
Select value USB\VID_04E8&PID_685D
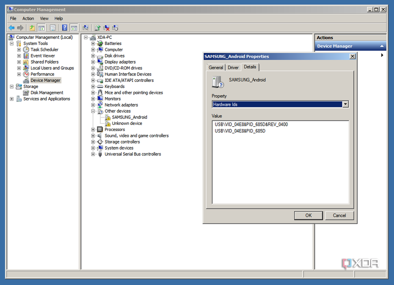240,131
